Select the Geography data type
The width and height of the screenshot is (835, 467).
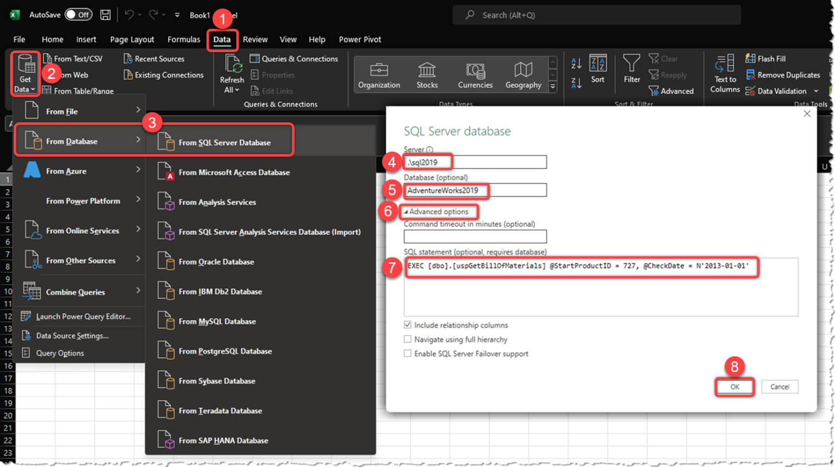coord(523,75)
